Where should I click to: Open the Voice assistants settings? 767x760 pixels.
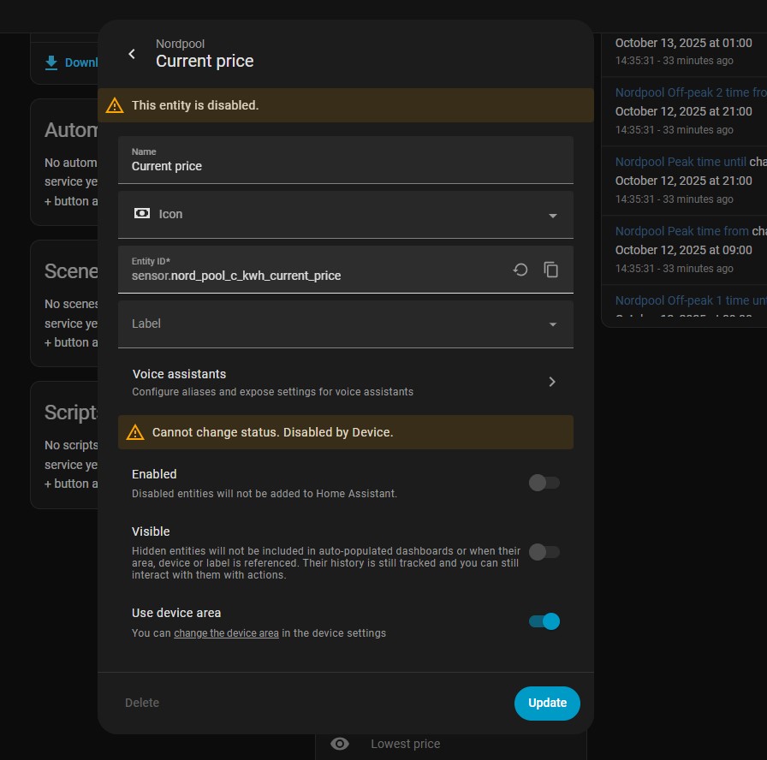[345, 382]
